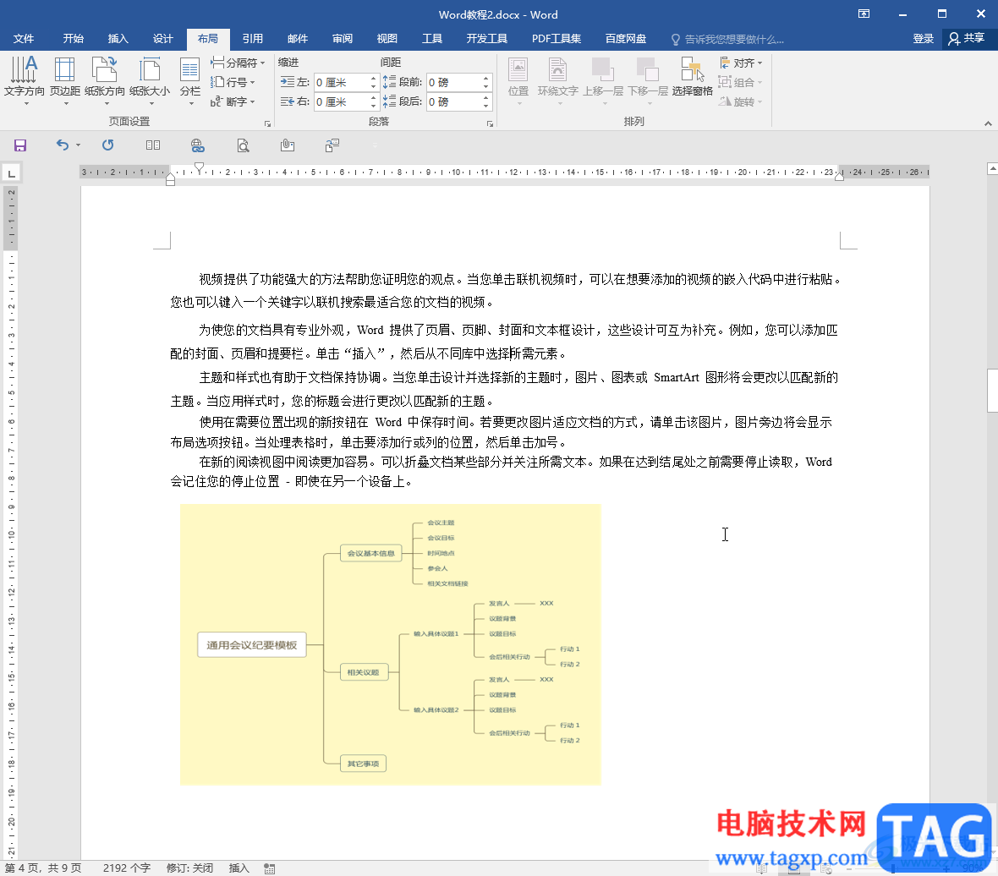Click the spacing before (段前) field
Image resolution: width=998 pixels, height=876 pixels.
pyautogui.click(x=453, y=83)
